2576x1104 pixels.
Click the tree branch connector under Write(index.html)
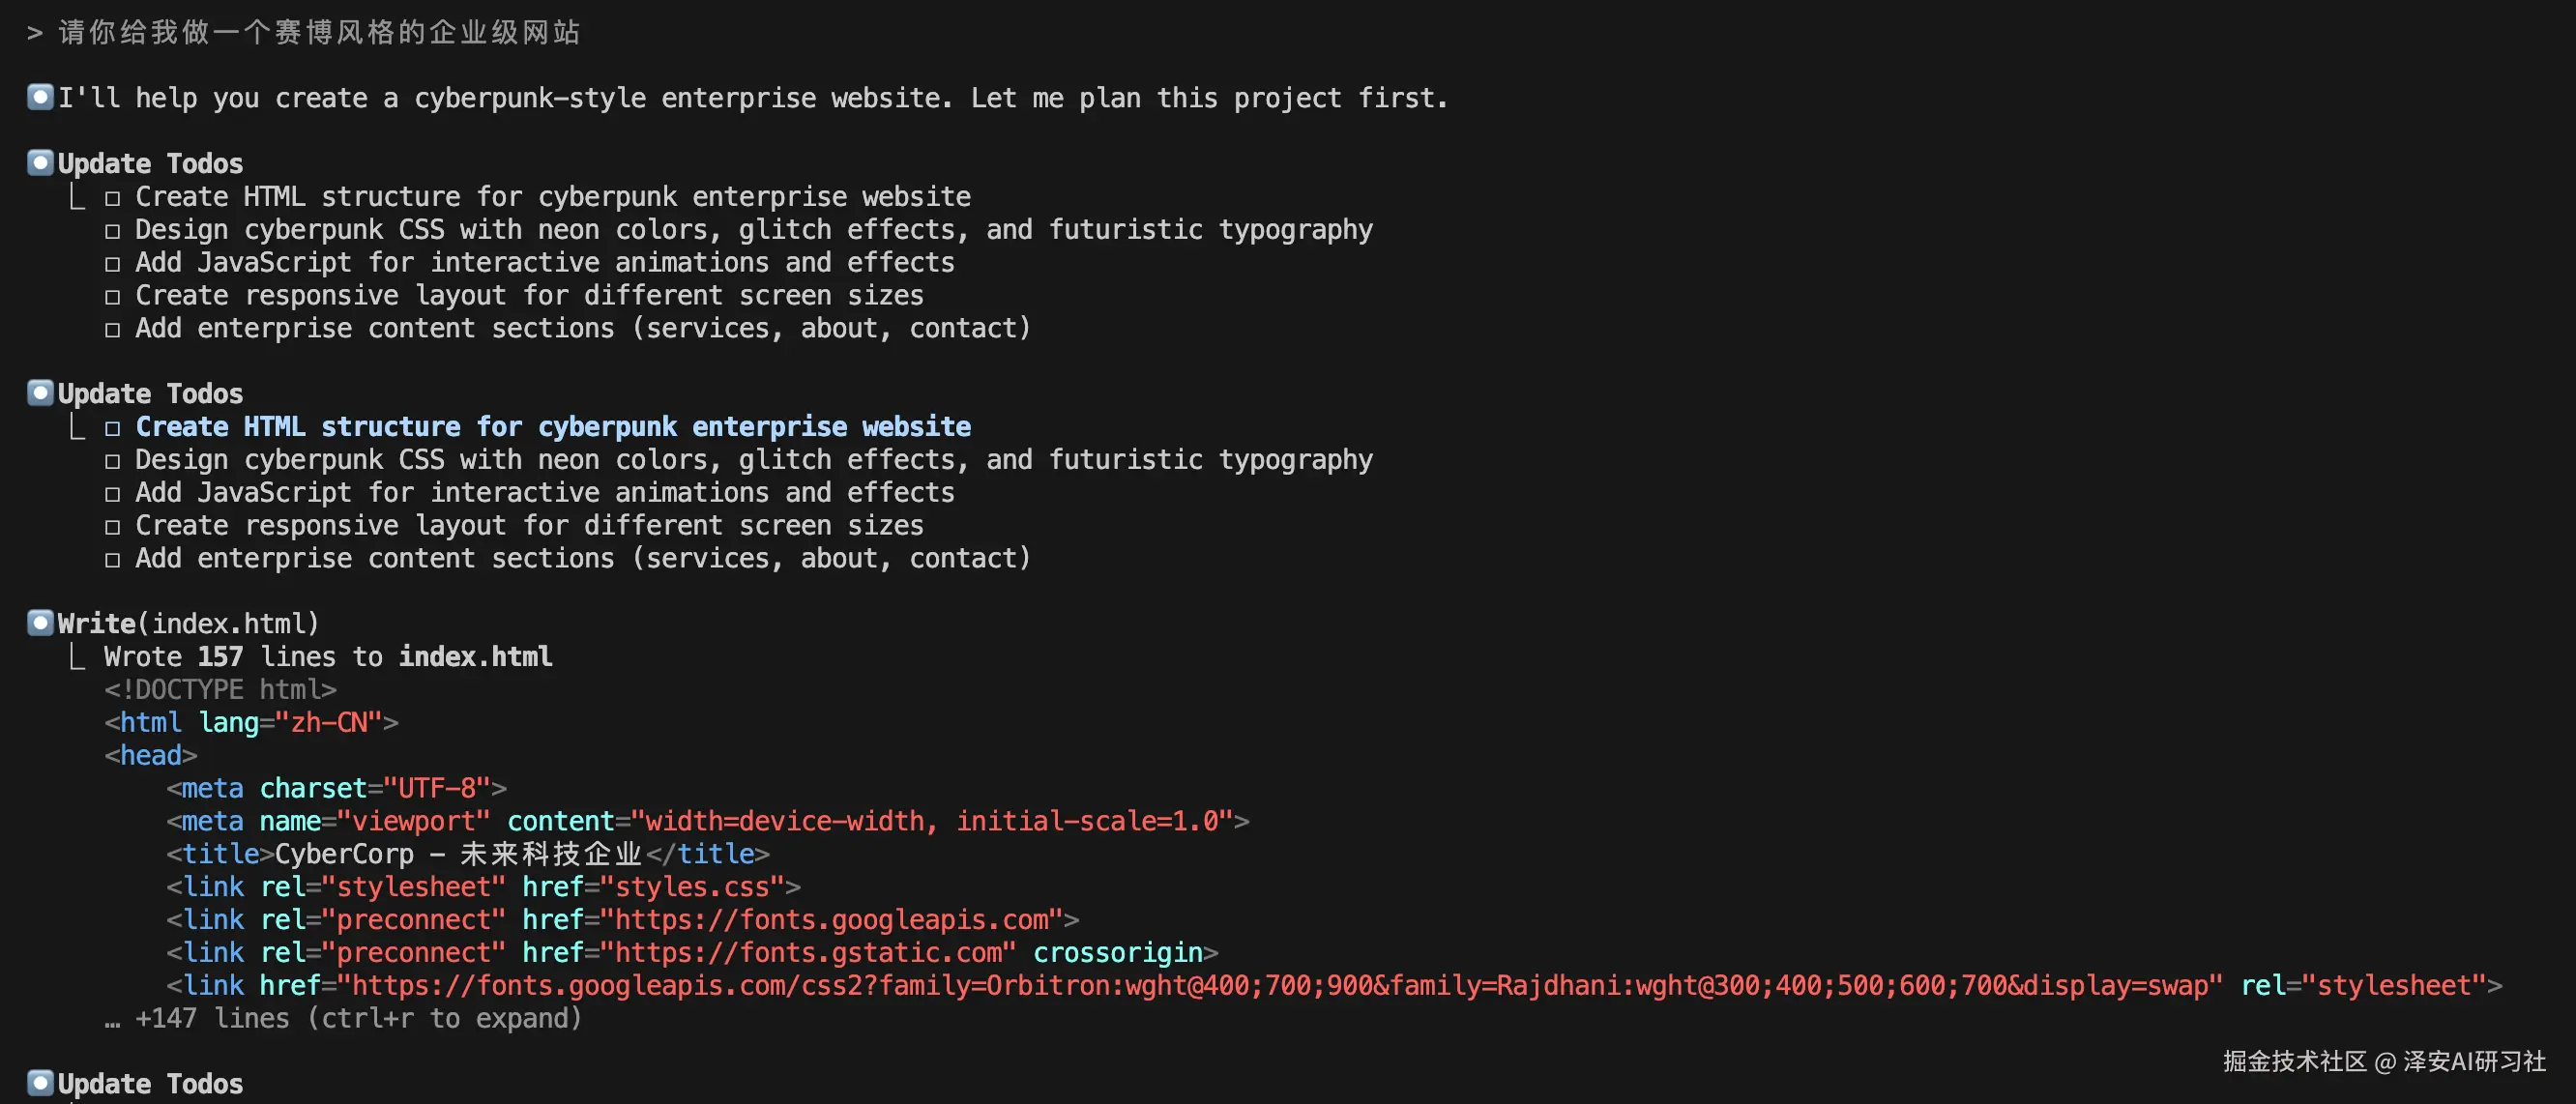[x=77, y=656]
